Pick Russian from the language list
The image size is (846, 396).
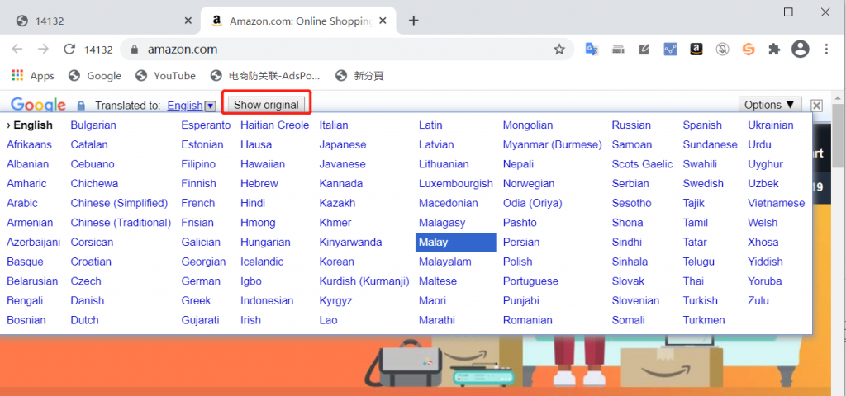coord(631,125)
